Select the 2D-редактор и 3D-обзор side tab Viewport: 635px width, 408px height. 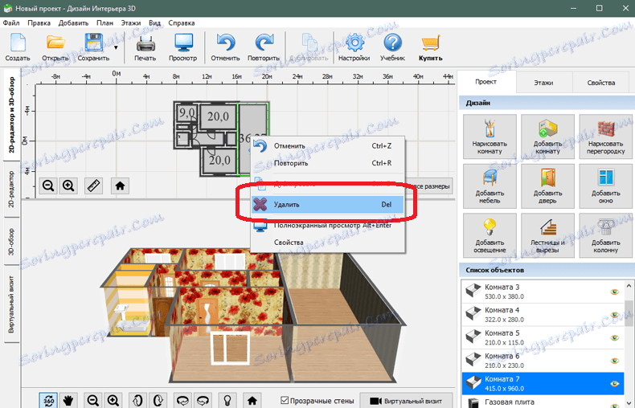(x=11, y=115)
